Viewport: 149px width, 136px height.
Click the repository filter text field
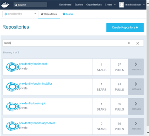(x=65, y=43)
